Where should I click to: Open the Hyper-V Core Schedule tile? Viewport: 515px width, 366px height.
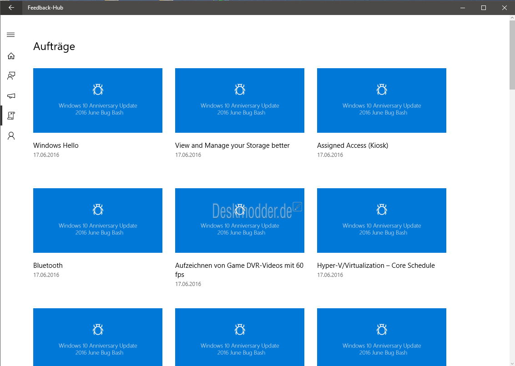click(381, 220)
